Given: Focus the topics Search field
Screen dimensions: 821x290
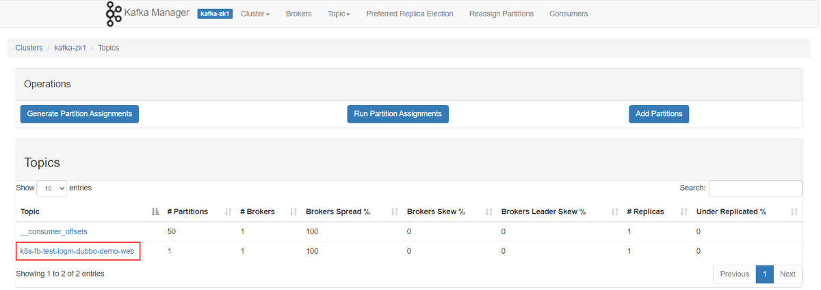Looking at the screenshot, I should 755,188.
